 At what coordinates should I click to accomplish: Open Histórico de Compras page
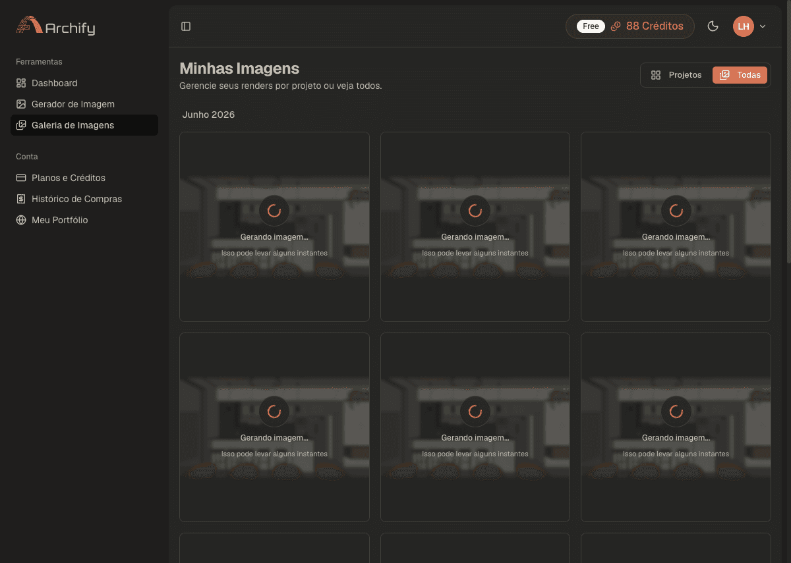[84, 199]
